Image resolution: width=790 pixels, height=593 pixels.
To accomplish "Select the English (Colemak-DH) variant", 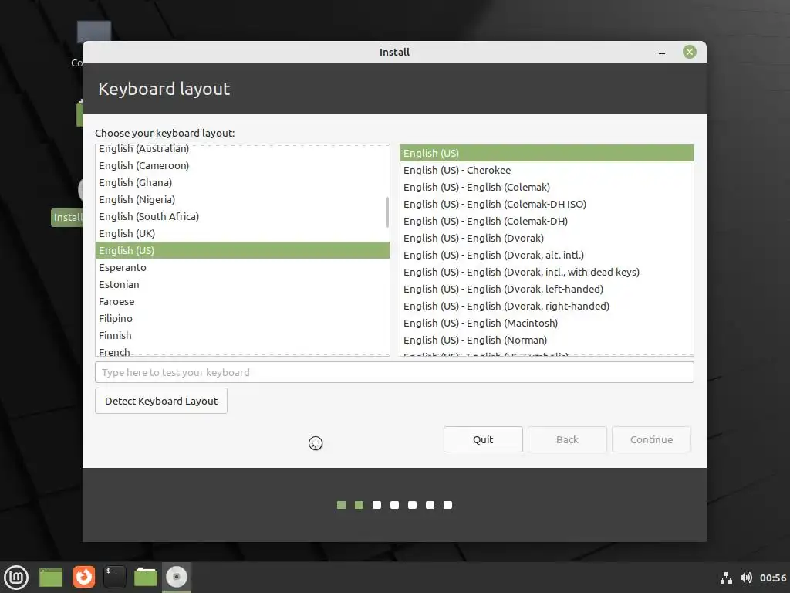I will pos(547,222).
